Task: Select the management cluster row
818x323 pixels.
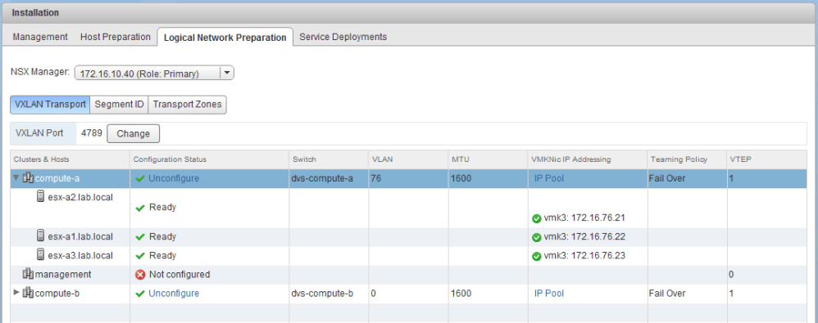Action: click(x=408, y=274)
